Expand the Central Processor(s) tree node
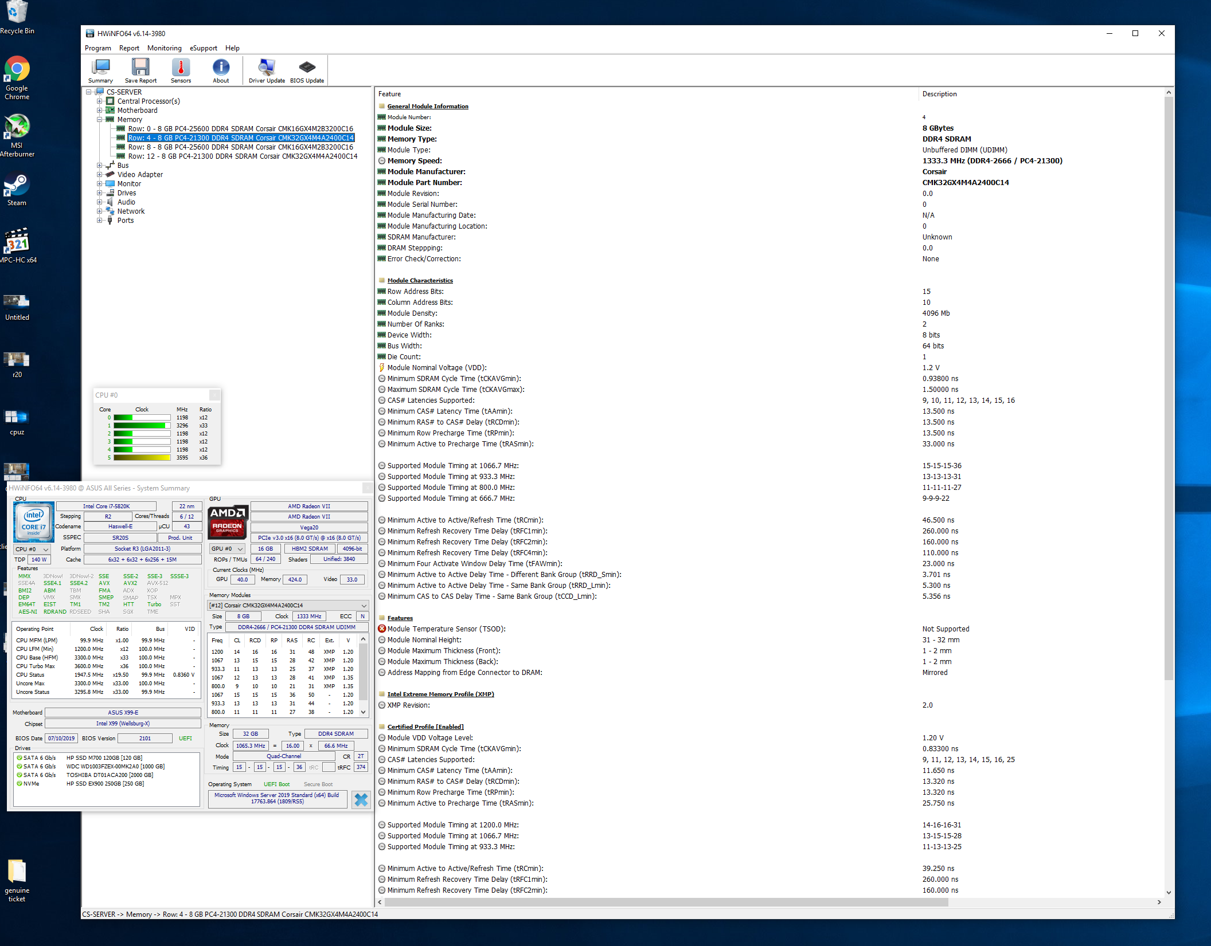This screenshot has width=1211, height=946. (99, 101)
